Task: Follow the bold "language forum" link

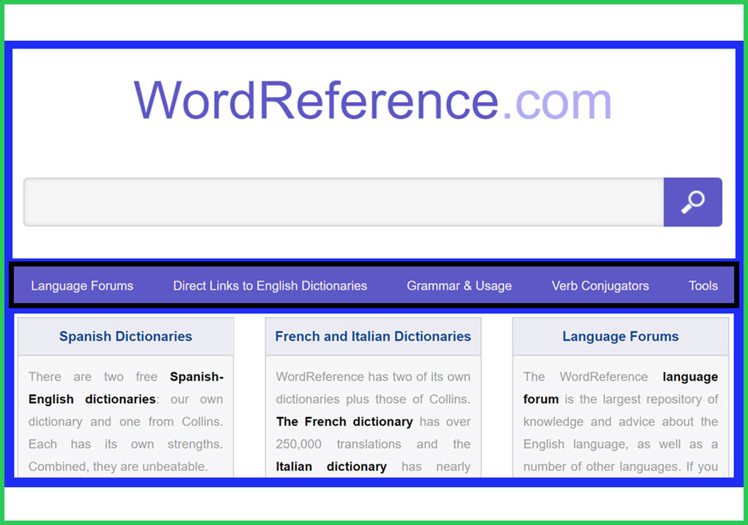Action: 621,387
